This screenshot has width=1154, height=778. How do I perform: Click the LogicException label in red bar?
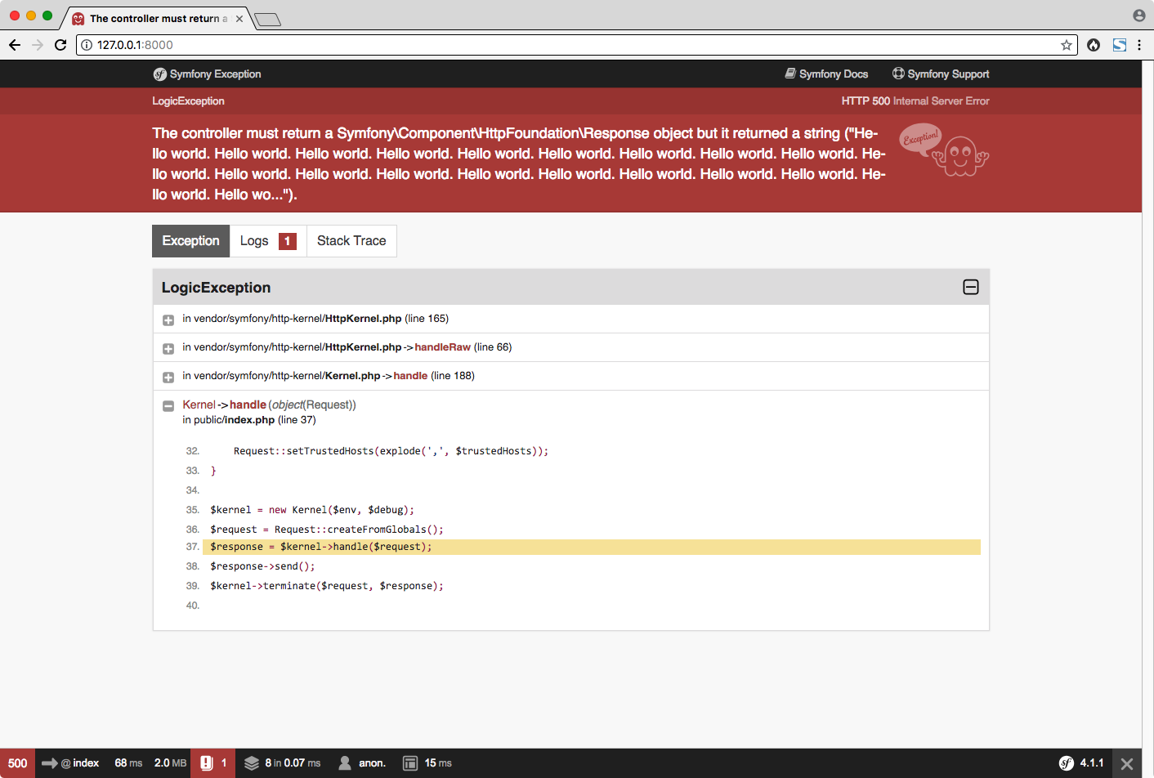coord(188,101)
